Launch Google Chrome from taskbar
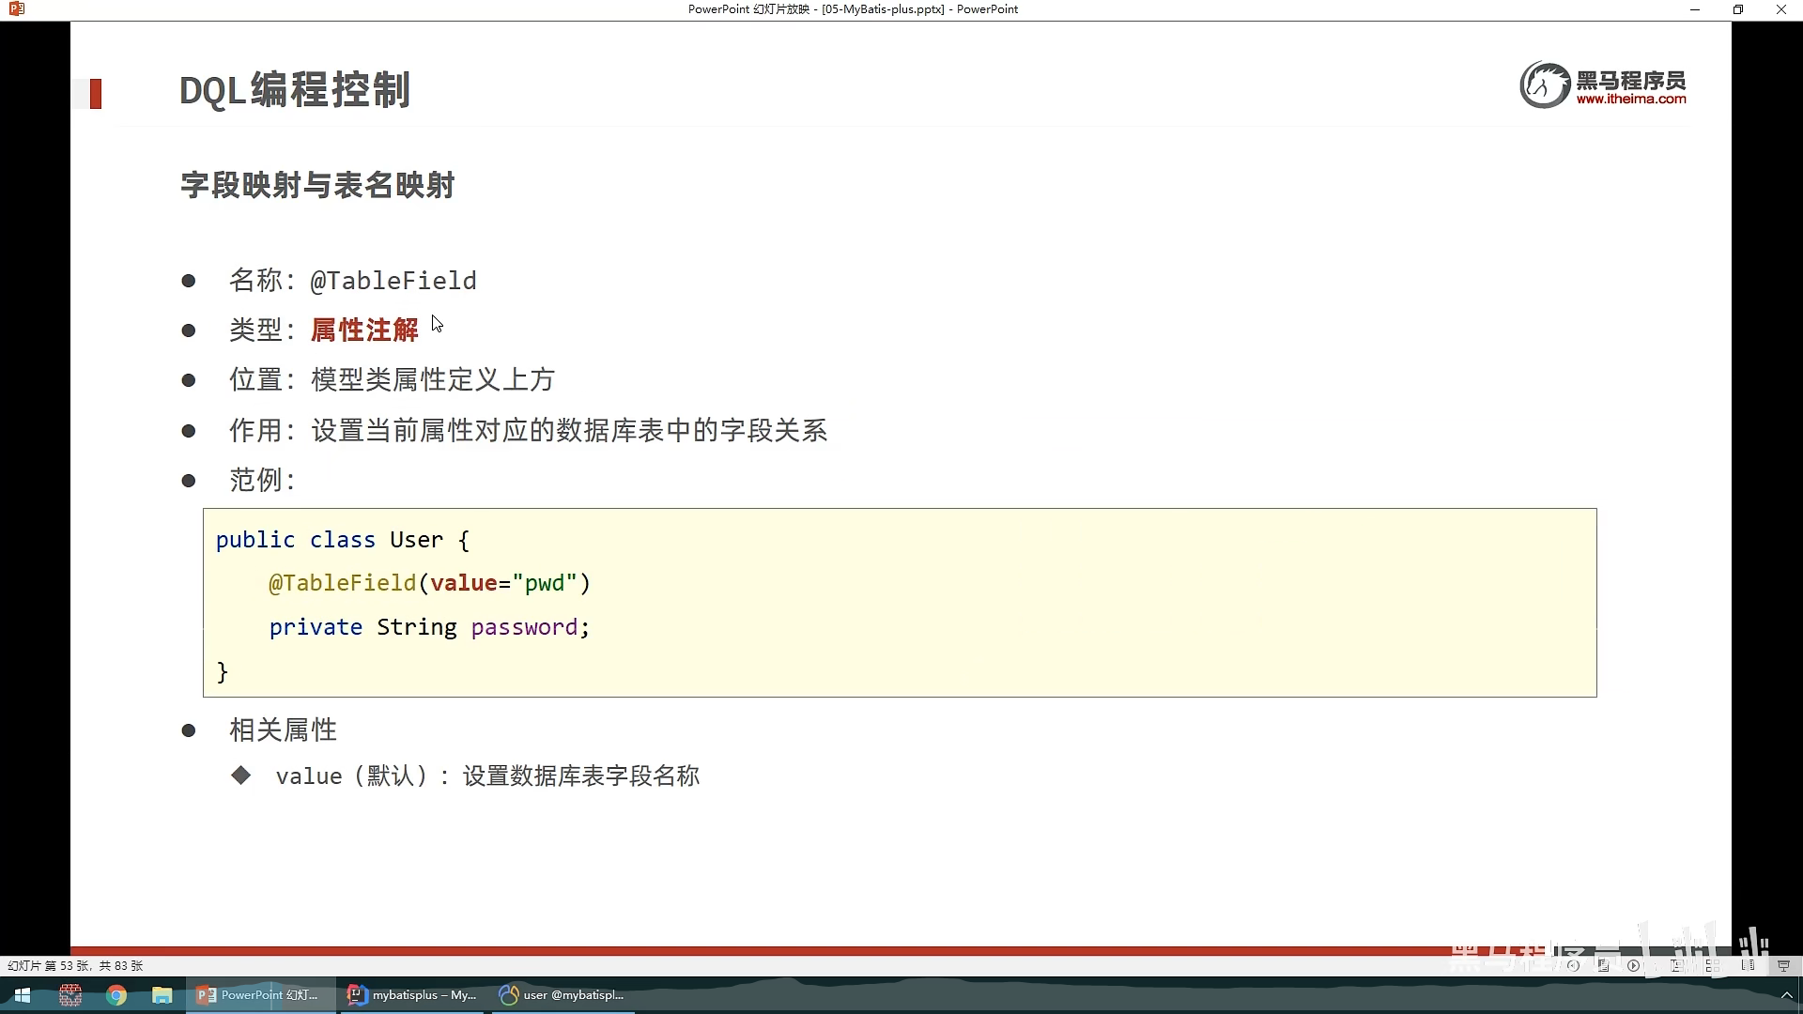Viewport: 1803px width, 1014px height. [x=116, y=995]
